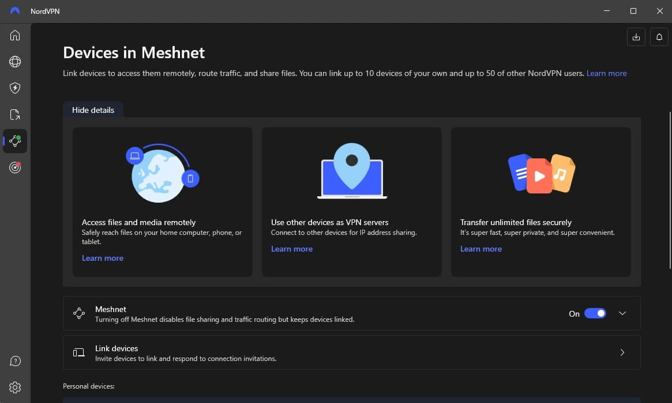Click the laptop location pin illustration
The image size is (672, 403).
(x=352, y=170)
